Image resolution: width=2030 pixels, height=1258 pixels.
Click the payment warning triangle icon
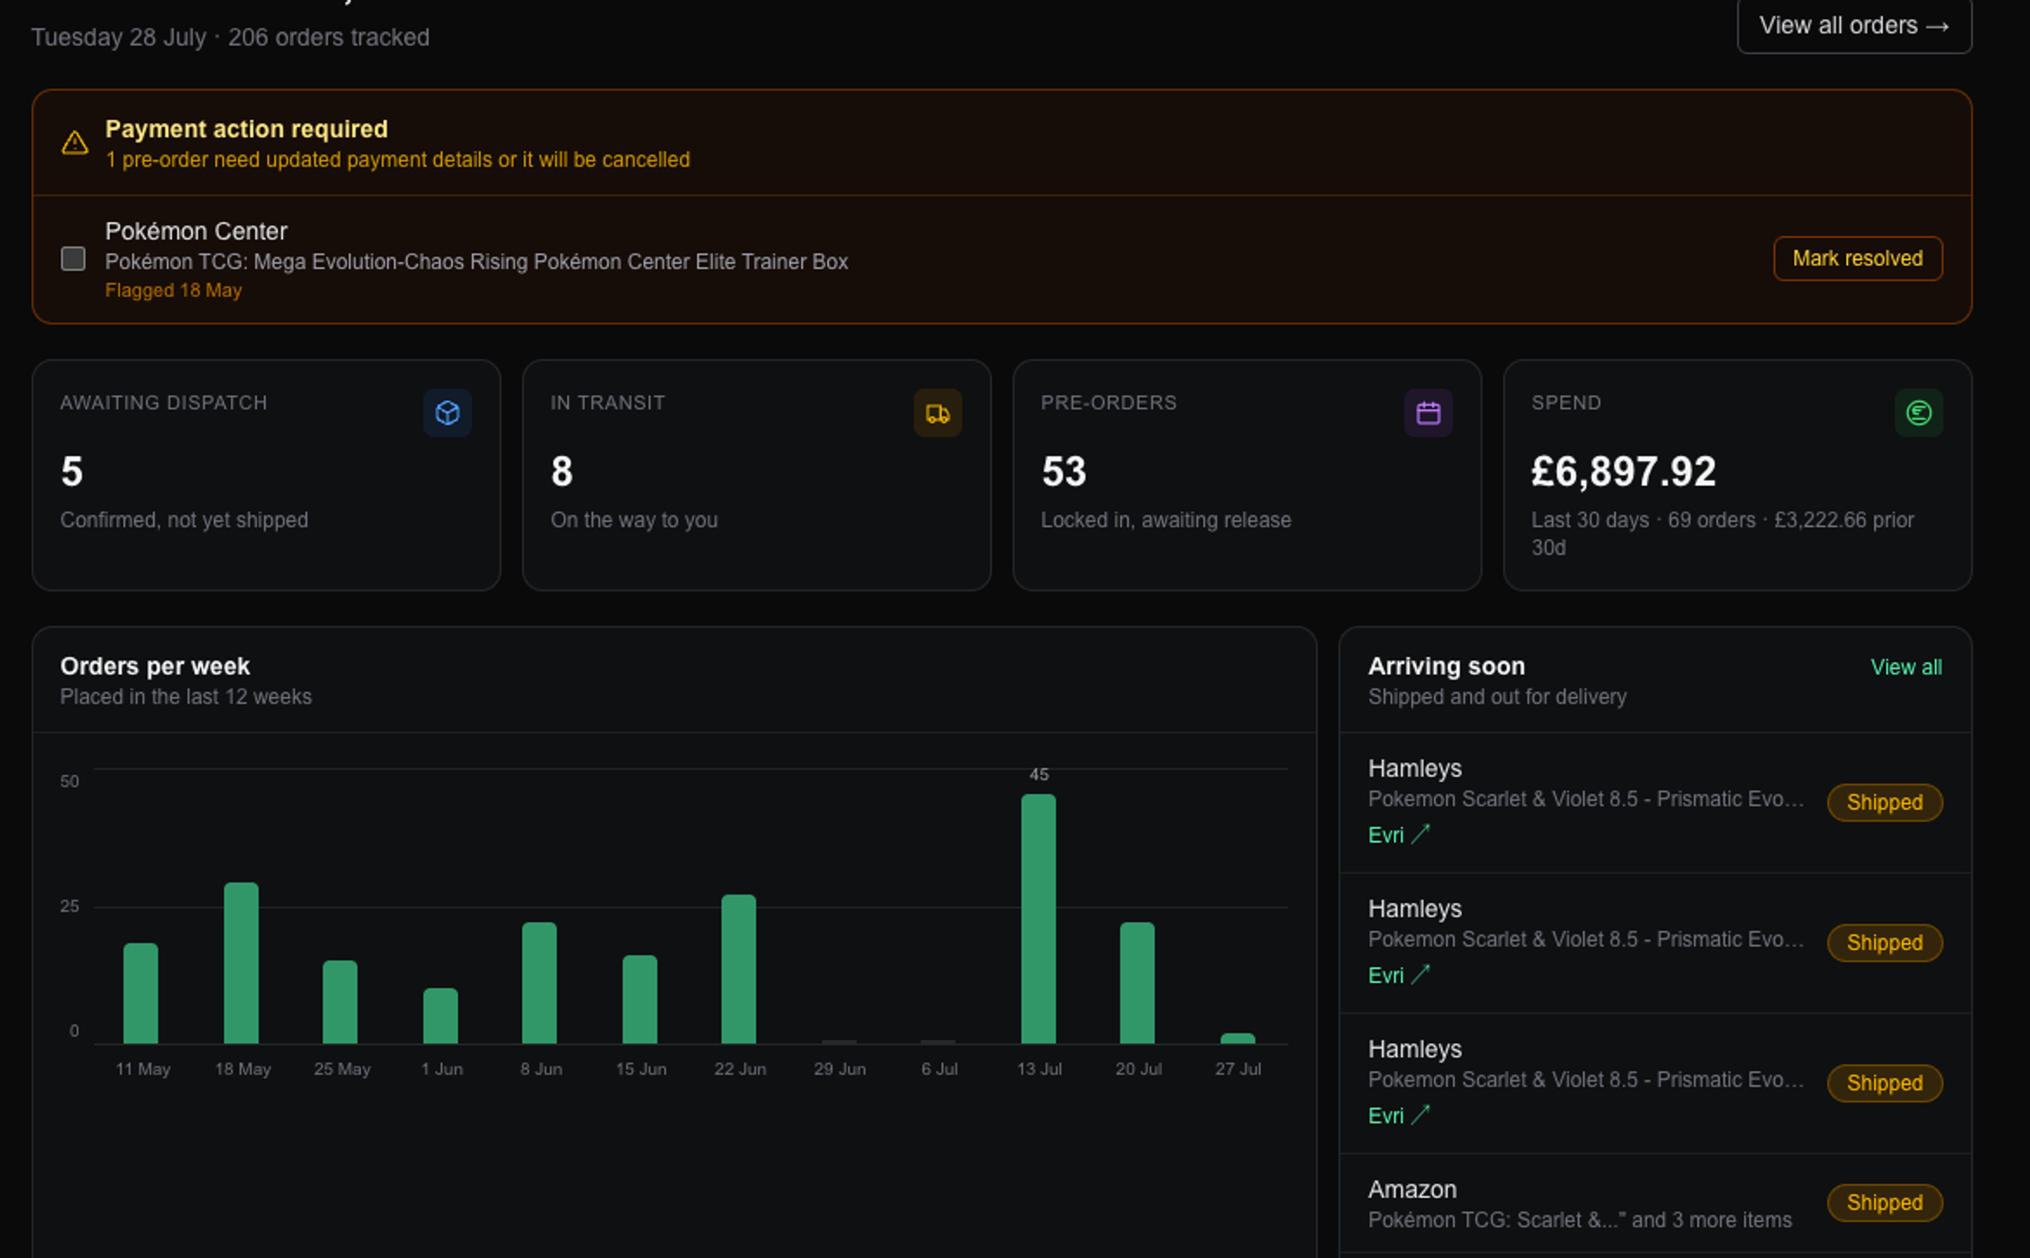75,142
